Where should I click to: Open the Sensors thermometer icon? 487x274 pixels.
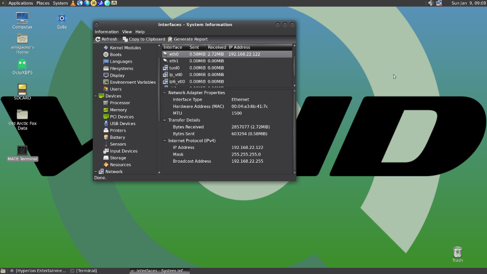click(x=106, y=144)
